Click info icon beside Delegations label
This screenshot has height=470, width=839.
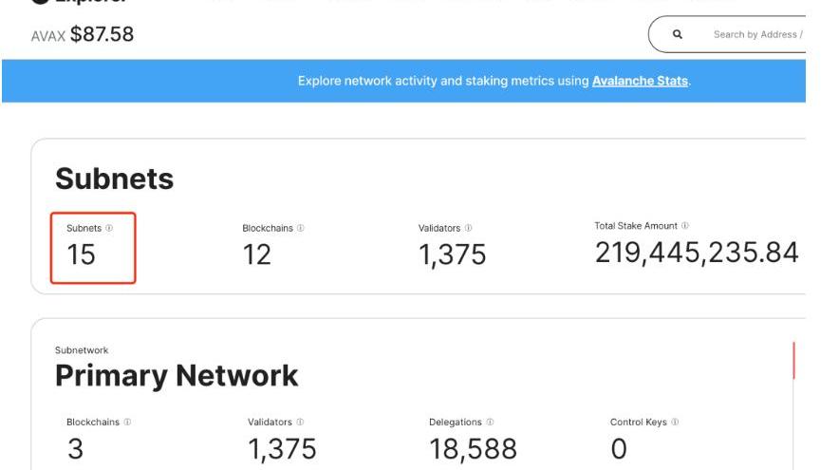coord(492,423)
